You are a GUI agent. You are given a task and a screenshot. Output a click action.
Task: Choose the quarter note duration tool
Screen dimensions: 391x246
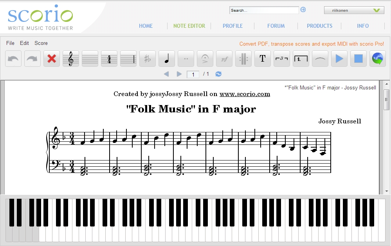point(166,59)
